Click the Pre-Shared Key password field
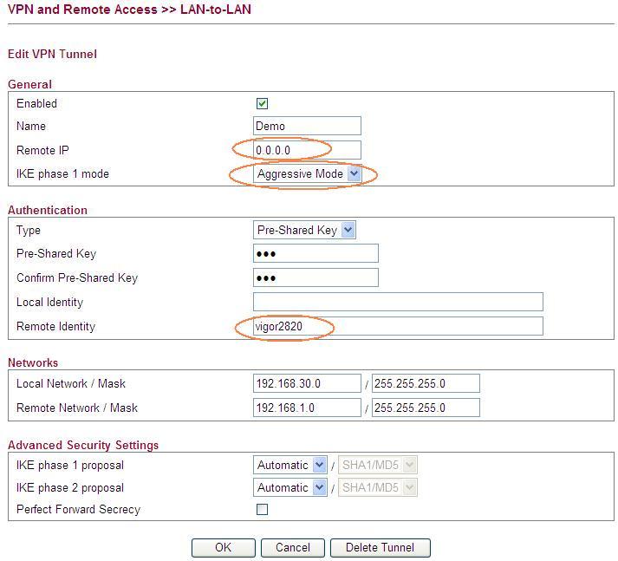The height and width of the screenshot is (561, 618). [316, 253]
